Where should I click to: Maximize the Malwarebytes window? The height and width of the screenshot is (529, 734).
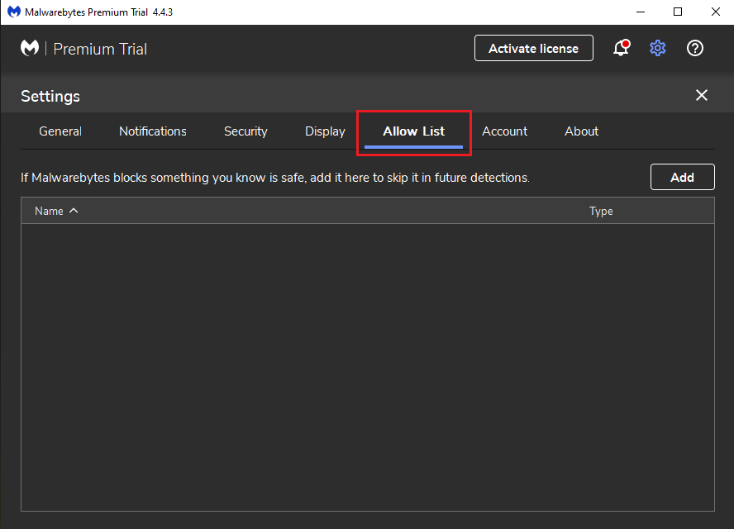(x=677, y=12)
